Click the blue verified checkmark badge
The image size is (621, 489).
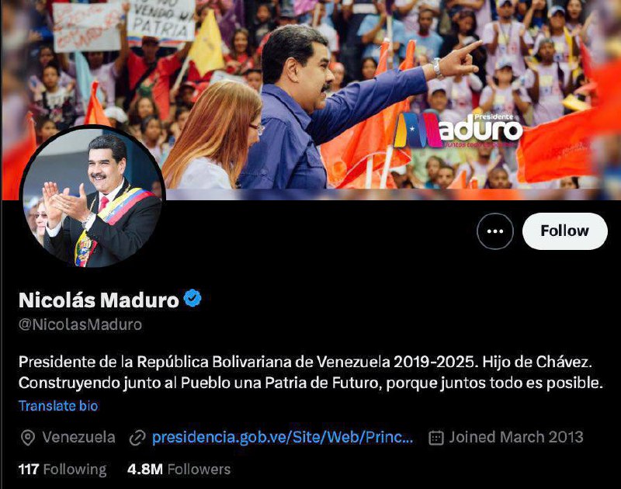click(193, 298)
